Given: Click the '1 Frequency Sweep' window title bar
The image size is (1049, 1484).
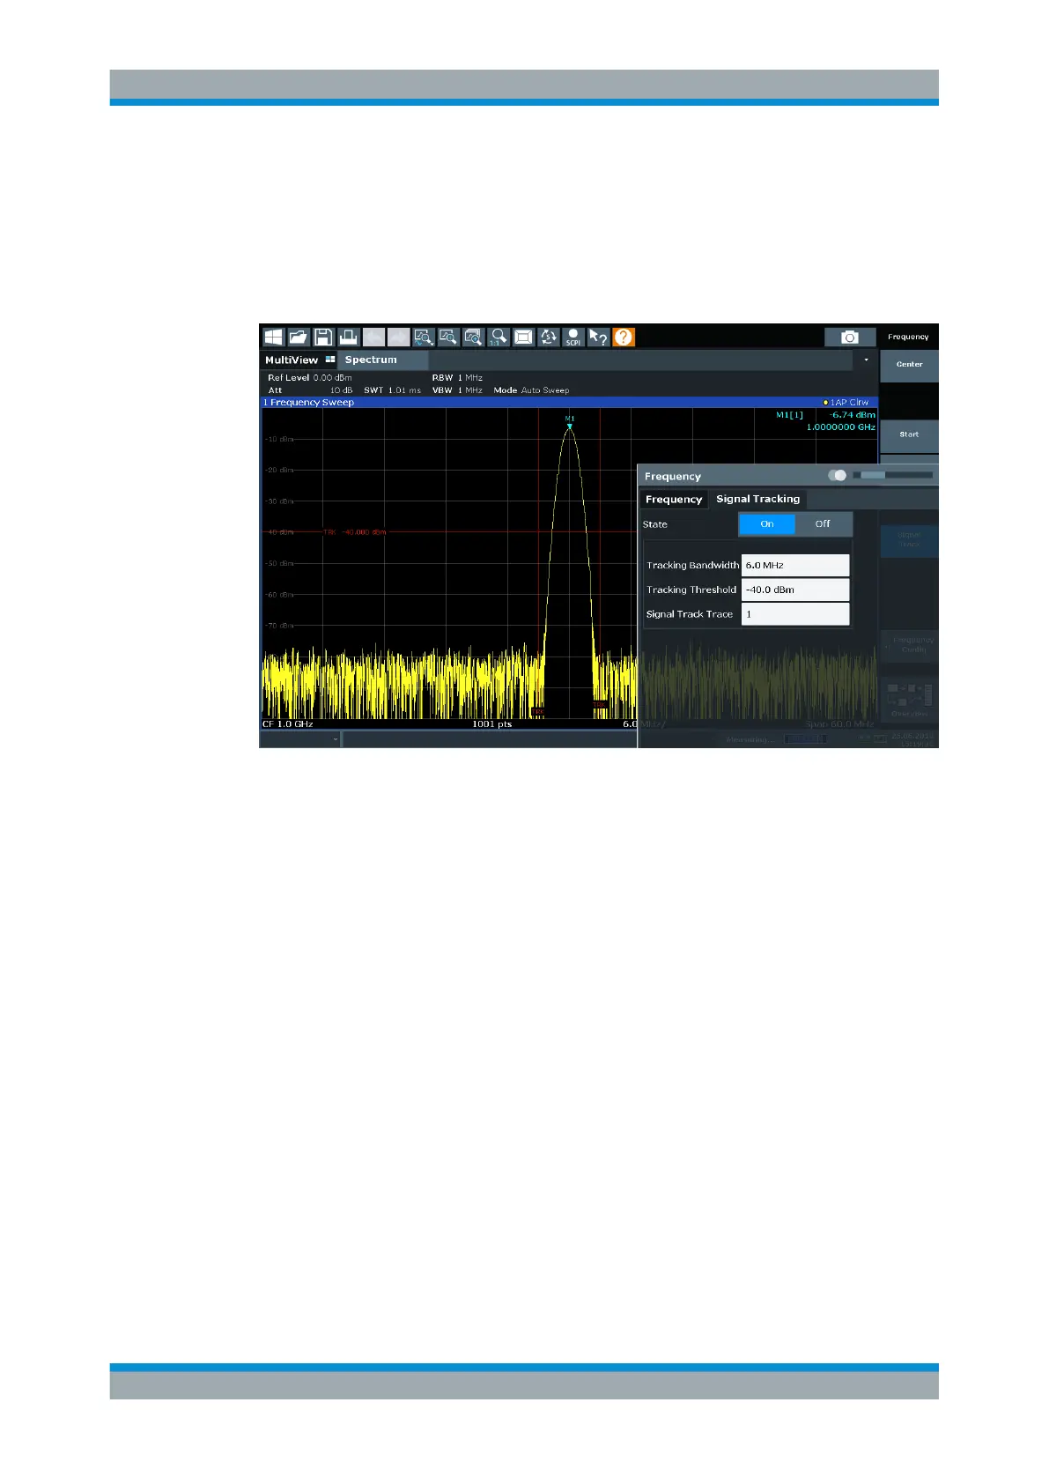Looking at the screenshot, I should click(570, 402).
